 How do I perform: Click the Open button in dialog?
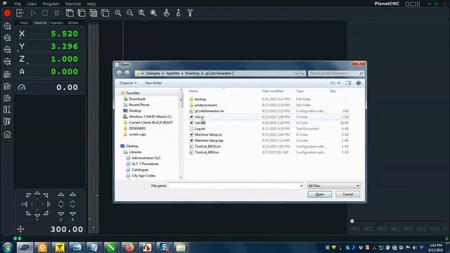pos(319,194)
